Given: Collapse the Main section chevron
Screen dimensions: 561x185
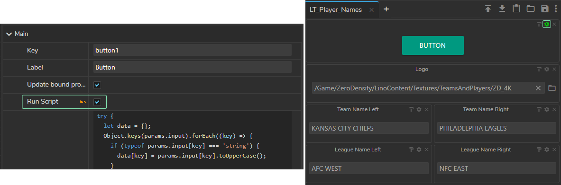Looking at the screenshot, I should [x=9, y=34].
